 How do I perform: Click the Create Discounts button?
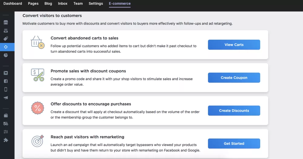click(234, 110)
